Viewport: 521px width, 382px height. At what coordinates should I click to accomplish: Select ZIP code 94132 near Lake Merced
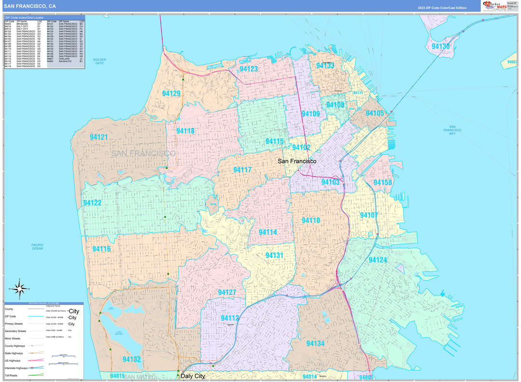[131, 359]
